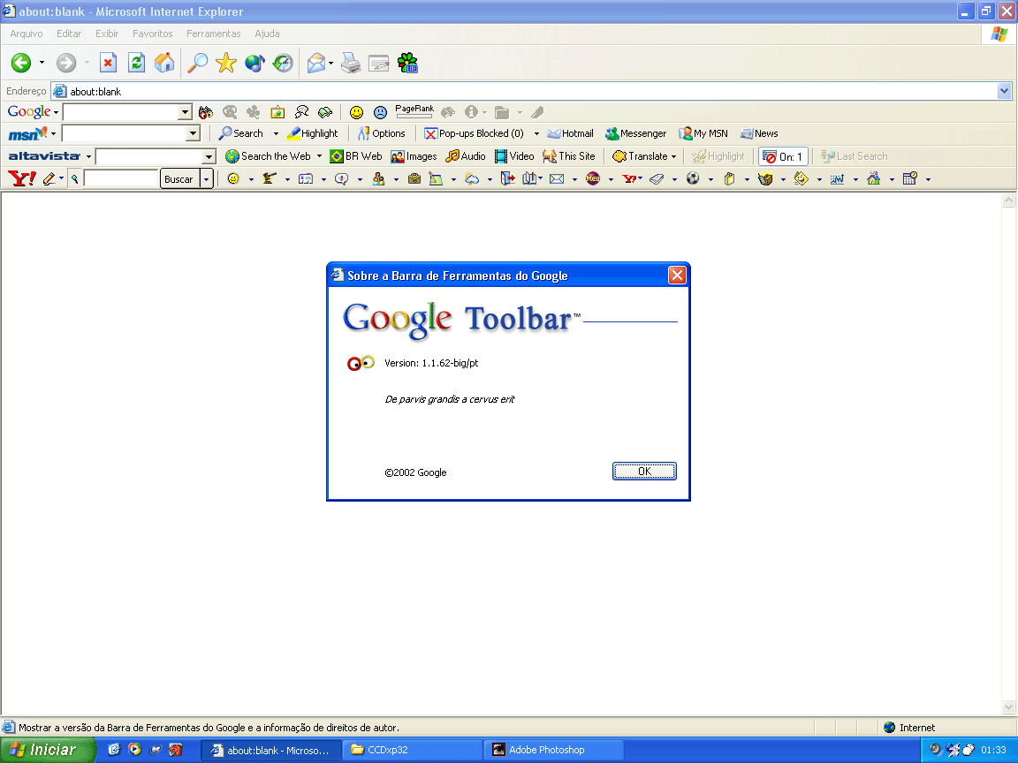The height and width of the screenshot is (763, 1018).
Task: Click the Print printer icon
Action: [351, 63]
